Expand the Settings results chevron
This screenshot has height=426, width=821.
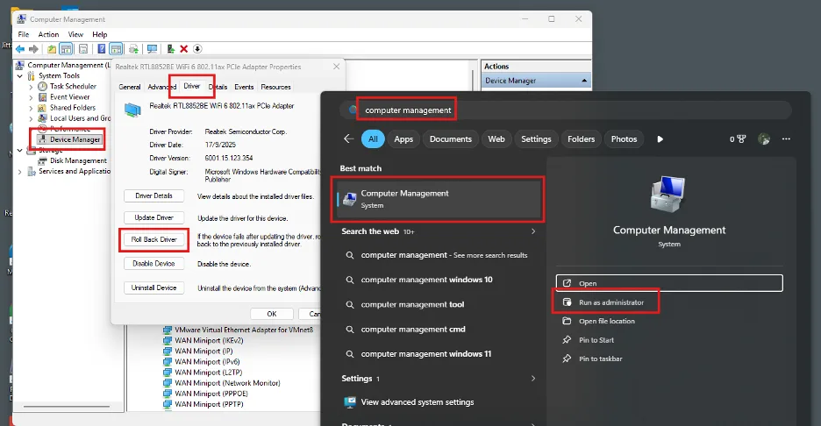coord(533,379)
